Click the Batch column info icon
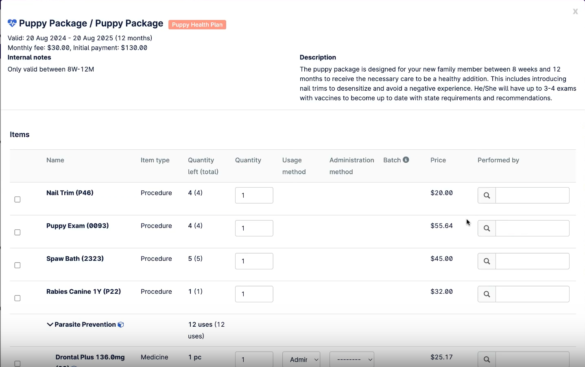This screenshot has height=367, width=585. point(406,160)
